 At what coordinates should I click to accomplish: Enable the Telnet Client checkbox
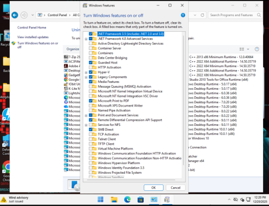pyautogui.click(x=90, y=139)
